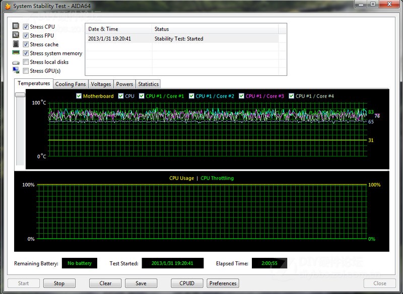Switch to the Cooling Fans tab

pyautogui.click(x=71, y=84)
